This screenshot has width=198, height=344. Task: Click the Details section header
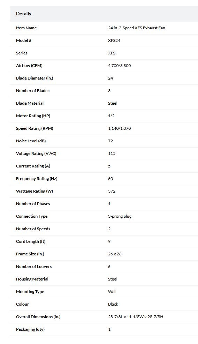(x=23, y=14)
